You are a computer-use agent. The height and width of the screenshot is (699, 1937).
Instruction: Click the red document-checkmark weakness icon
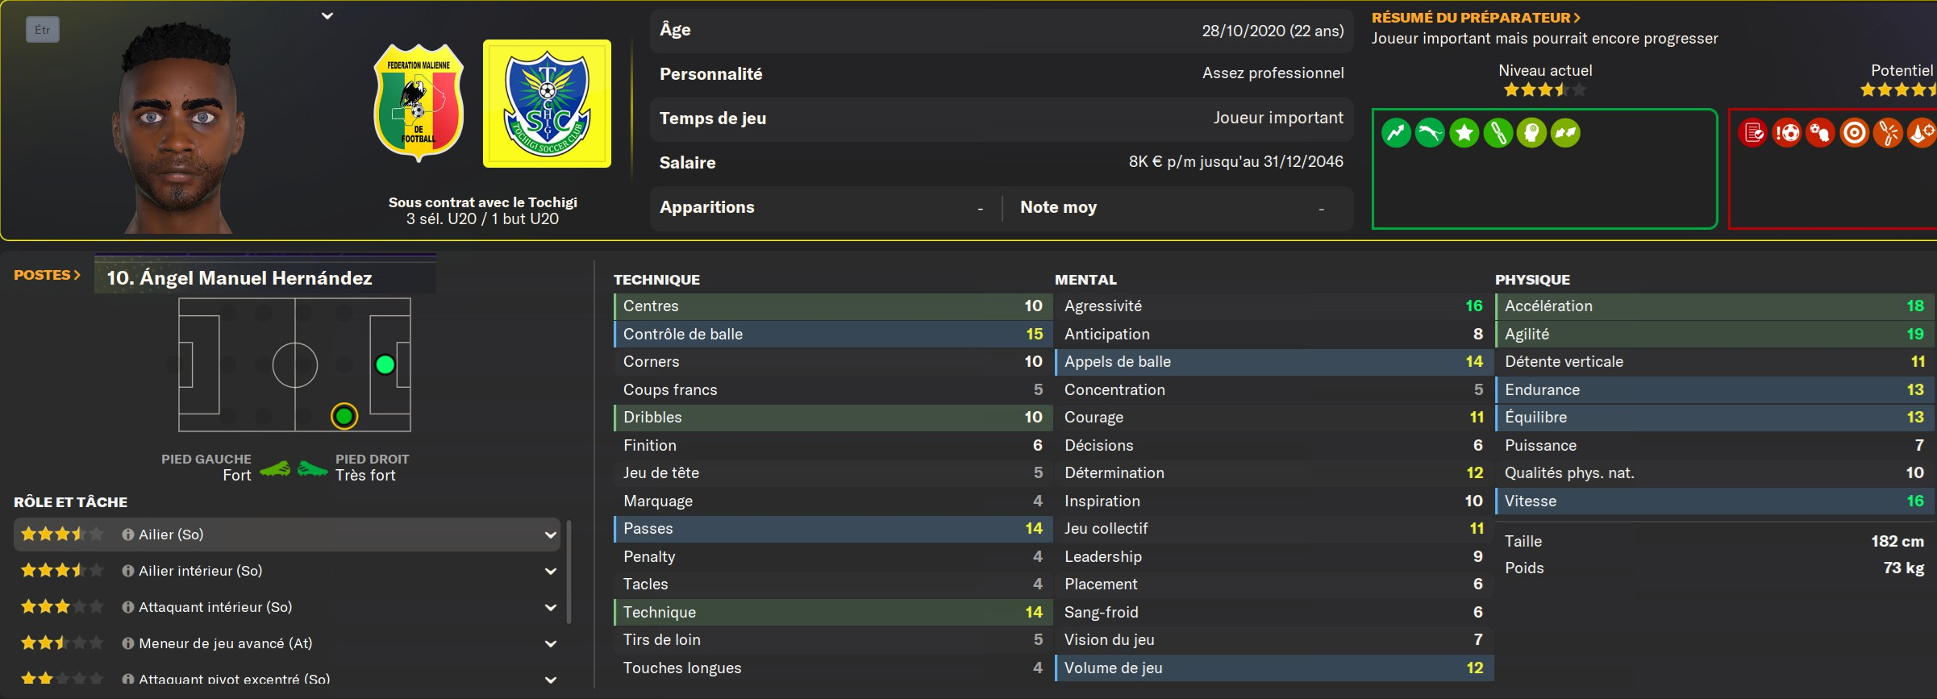click(1753, 133)
